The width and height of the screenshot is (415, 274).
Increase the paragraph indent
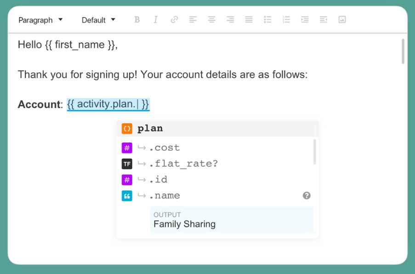tap(305, 20)
